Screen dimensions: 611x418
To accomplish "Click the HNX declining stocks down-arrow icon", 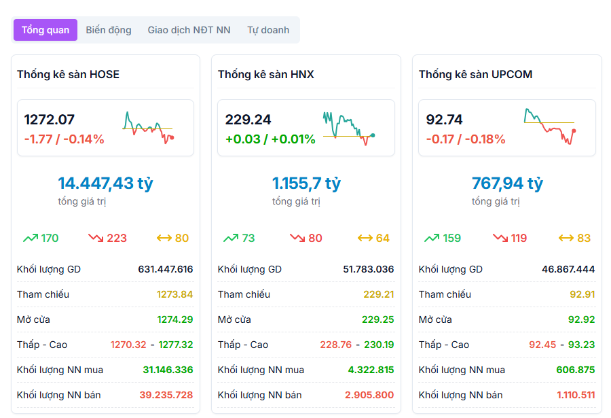I will 297,238.
